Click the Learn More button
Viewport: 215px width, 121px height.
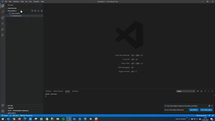click(x=194, y=110)
